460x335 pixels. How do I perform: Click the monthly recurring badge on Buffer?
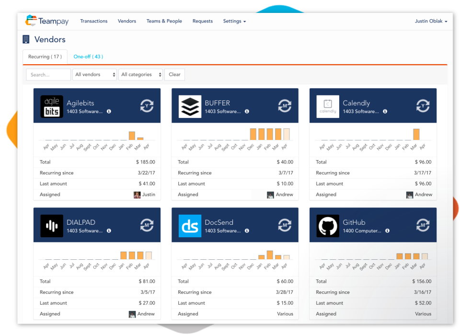(286, 105)
